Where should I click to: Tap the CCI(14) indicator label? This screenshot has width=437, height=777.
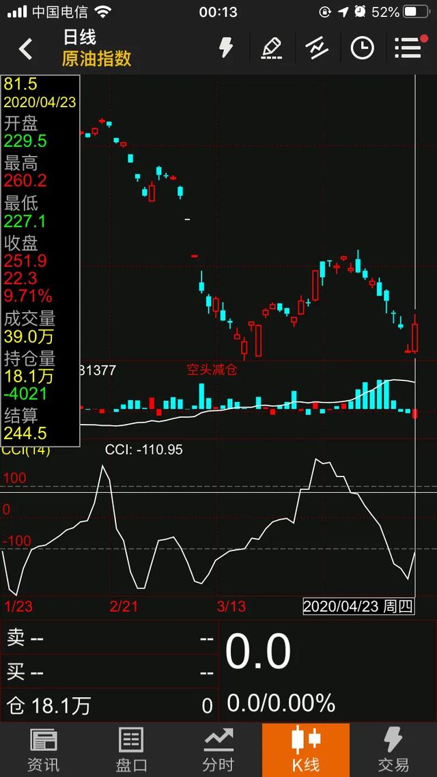click(x=26, y=451)
